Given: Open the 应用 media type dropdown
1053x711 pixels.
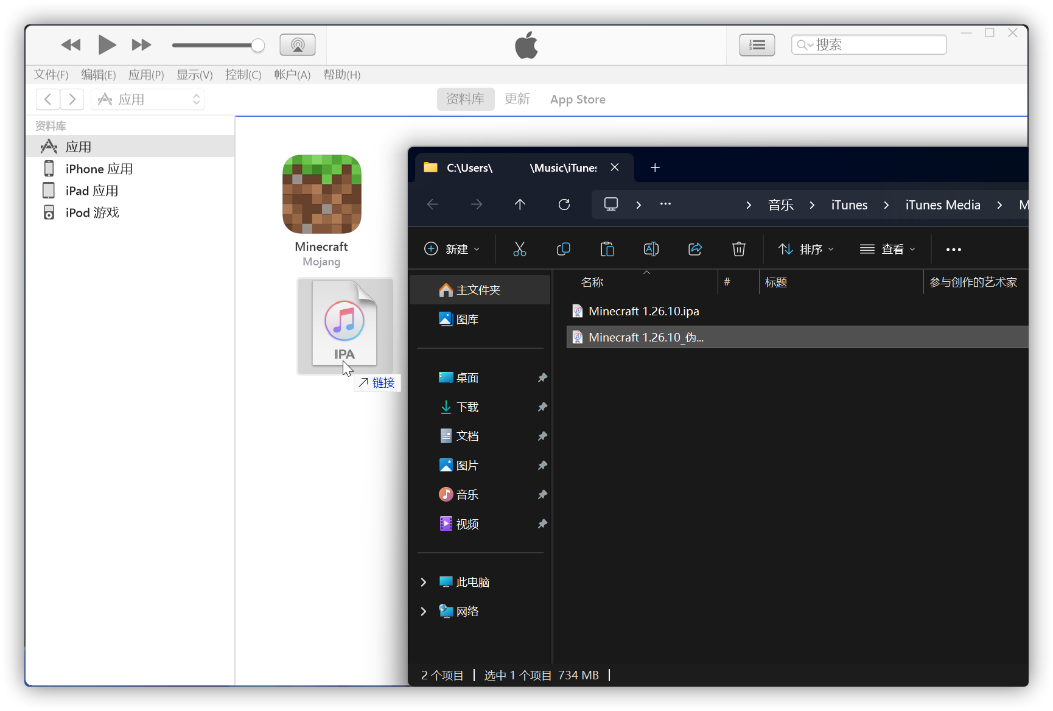Looking at the screenshot, I should click(148, 99).
